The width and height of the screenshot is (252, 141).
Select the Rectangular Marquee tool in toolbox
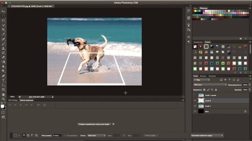(3, 16)
